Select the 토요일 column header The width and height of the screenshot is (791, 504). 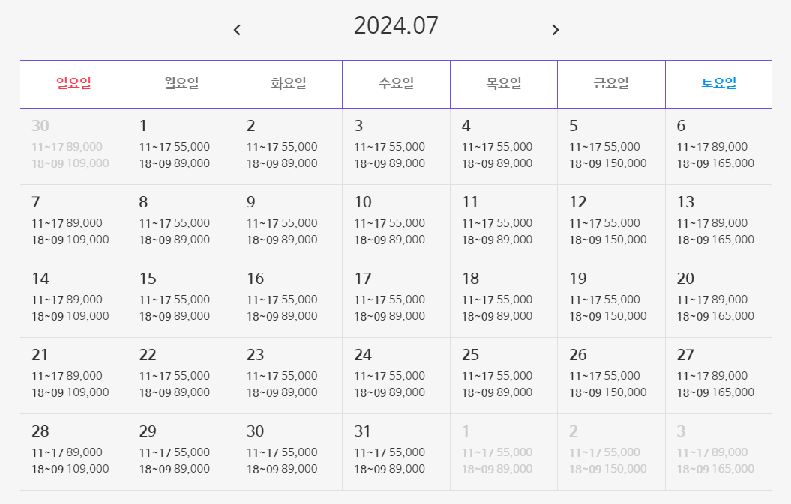pos(719,84)
